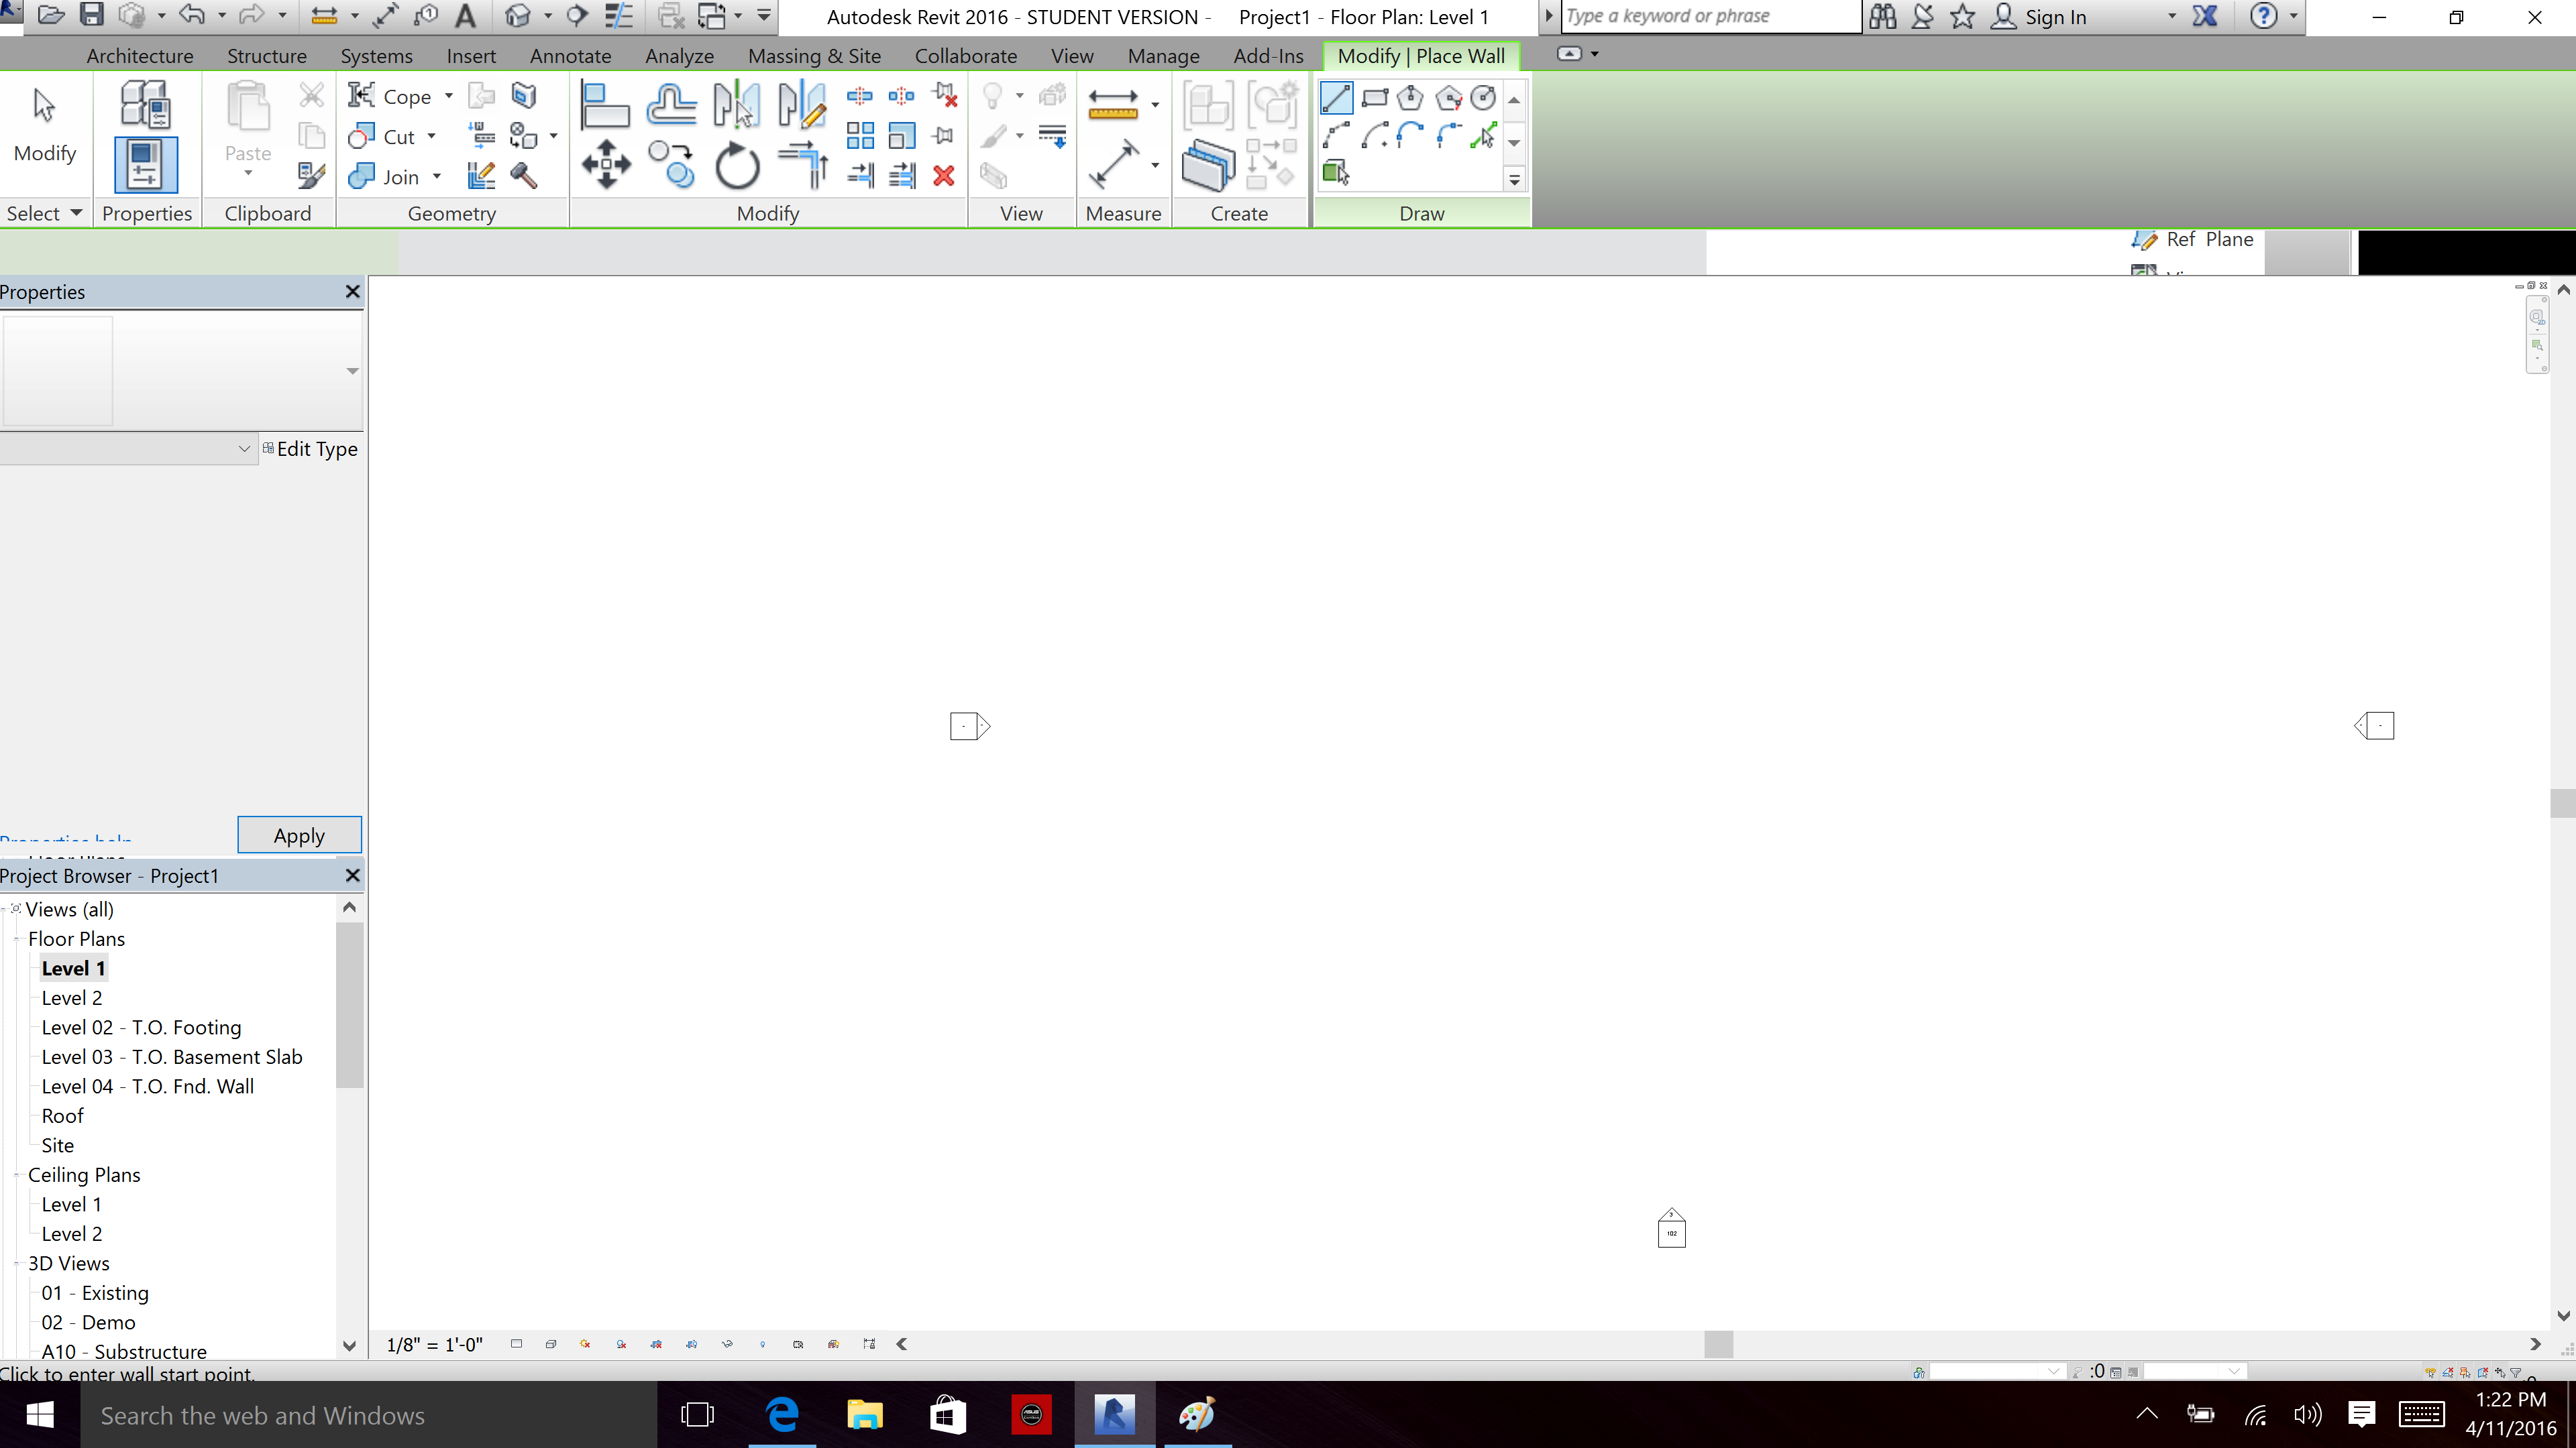Image resolution: width=2576 pixels, height=1448 pixels.
Task: Click the Demolish hammer icon
Action: pyautogui.click(x=523, y=177)
